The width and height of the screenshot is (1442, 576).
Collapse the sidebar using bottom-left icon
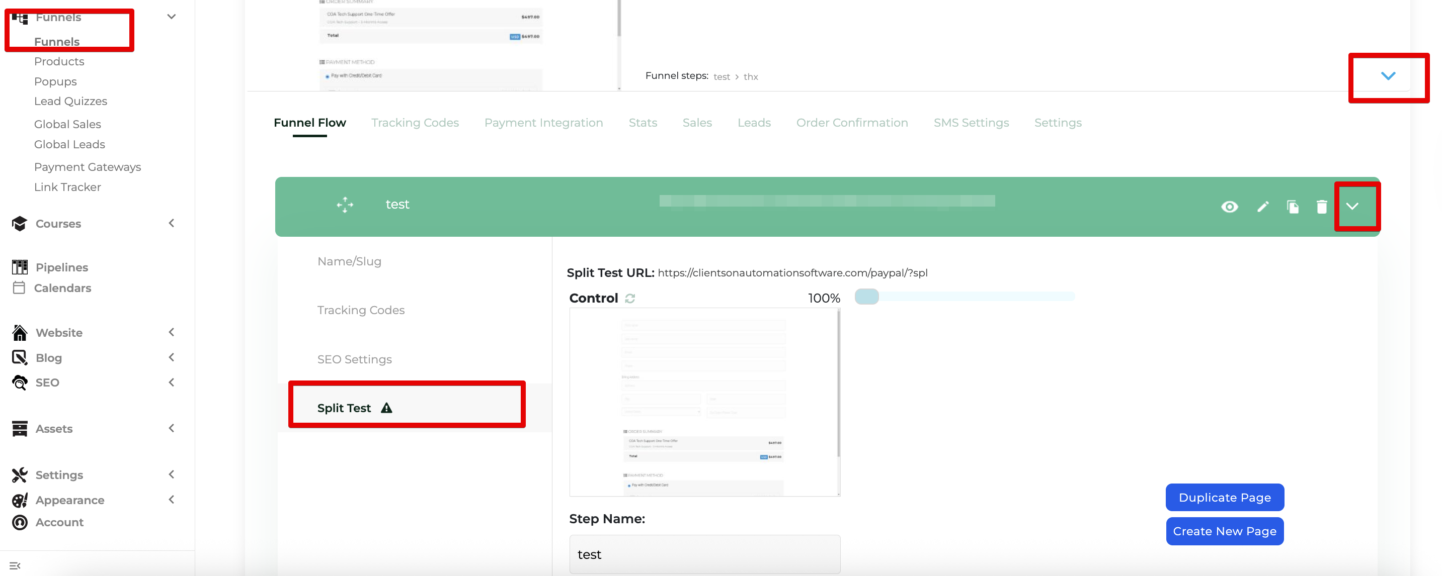15,565
